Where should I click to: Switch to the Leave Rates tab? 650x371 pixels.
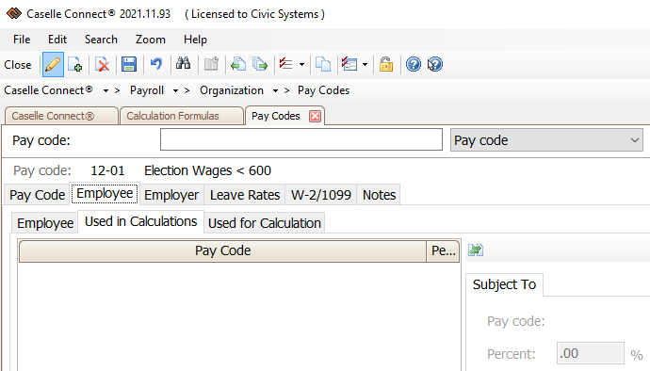point(245,195)
